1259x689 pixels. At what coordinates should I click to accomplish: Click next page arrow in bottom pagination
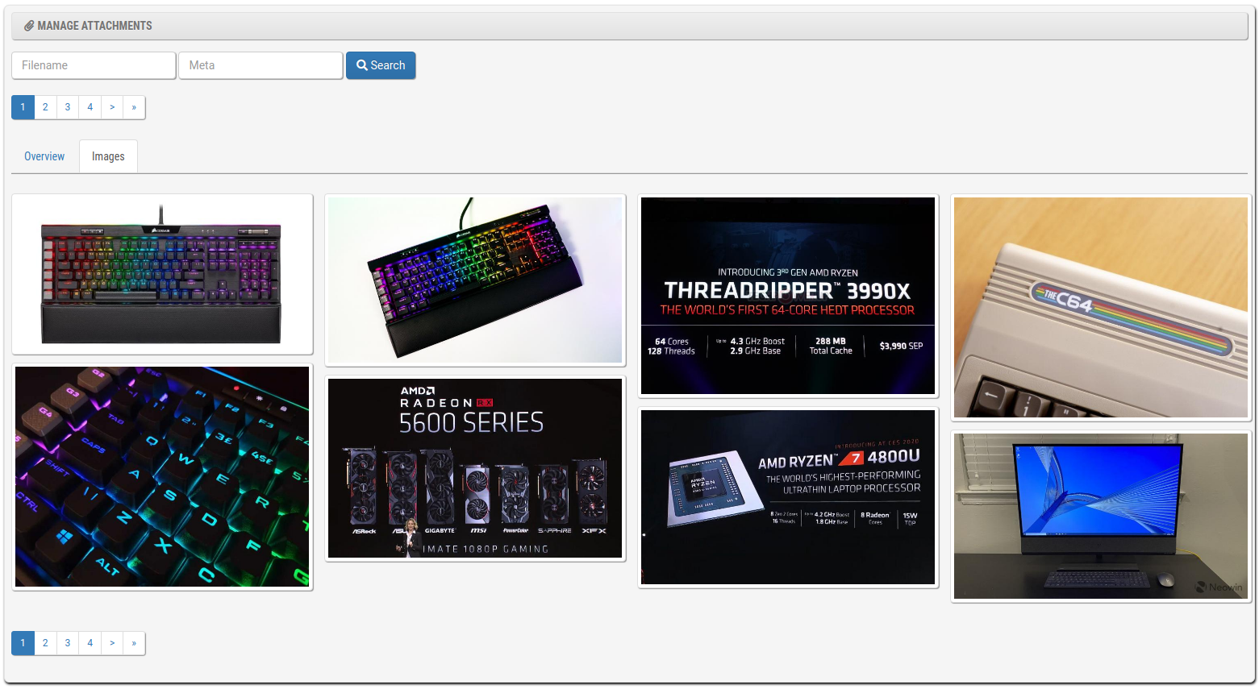[x=112, y=643]
